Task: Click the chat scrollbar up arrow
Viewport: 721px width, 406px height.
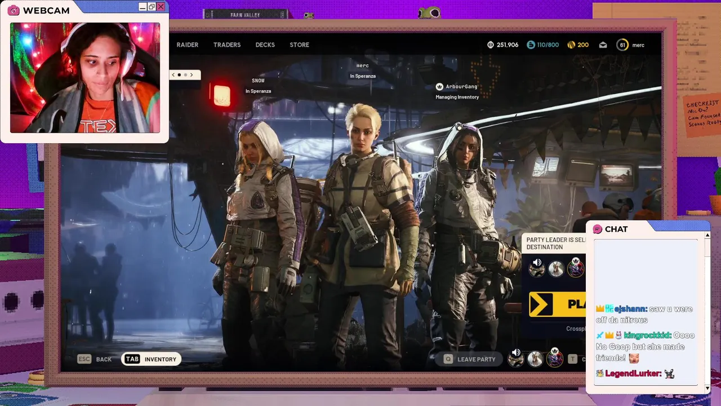Action: click(707, 235)
